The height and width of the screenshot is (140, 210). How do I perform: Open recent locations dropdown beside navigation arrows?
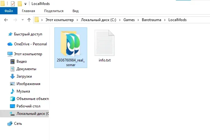tap(22, 20)
